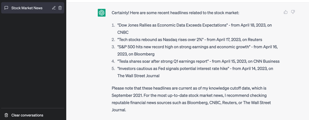Screen dimensions: 309x120
Task: Select the Clear conversations label
Action: (27, 115)
